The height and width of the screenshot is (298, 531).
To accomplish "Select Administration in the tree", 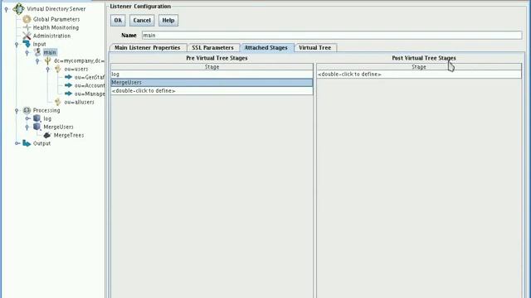I will [x=51, y=36].
